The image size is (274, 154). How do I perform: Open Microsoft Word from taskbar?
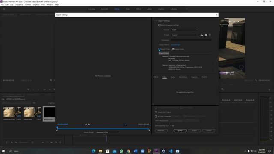coord(135,151)
